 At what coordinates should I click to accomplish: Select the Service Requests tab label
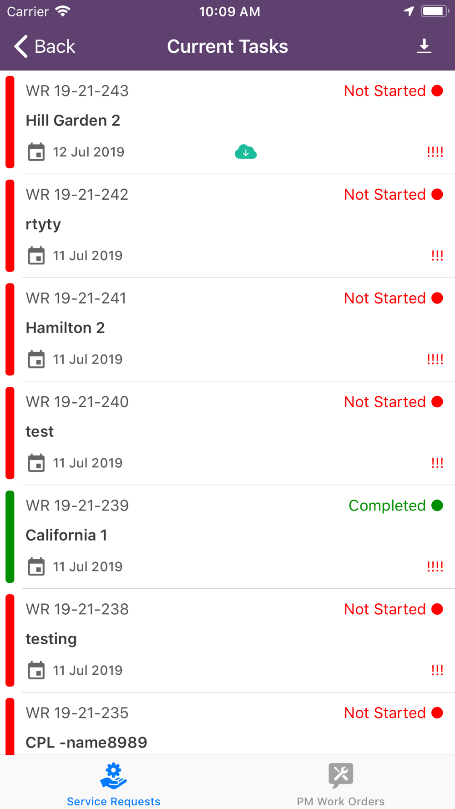pos(113,801)
